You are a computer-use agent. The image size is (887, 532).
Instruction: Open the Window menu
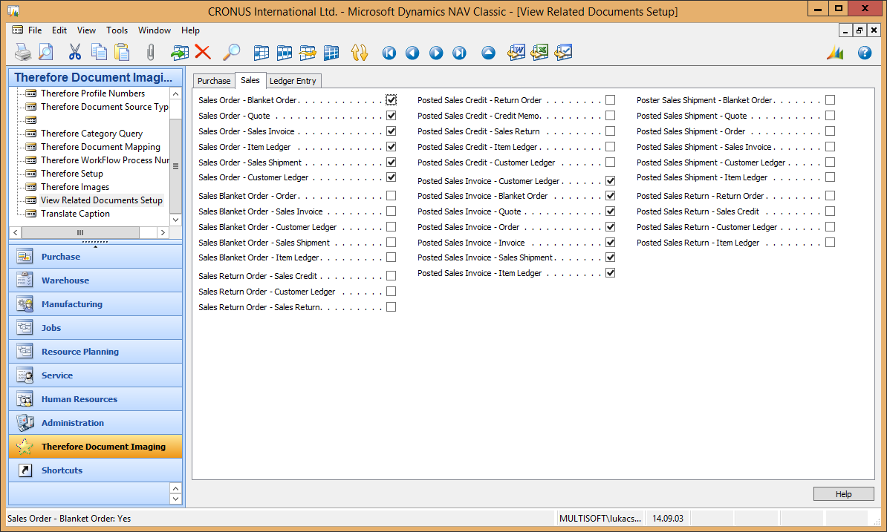click(155, 30)
